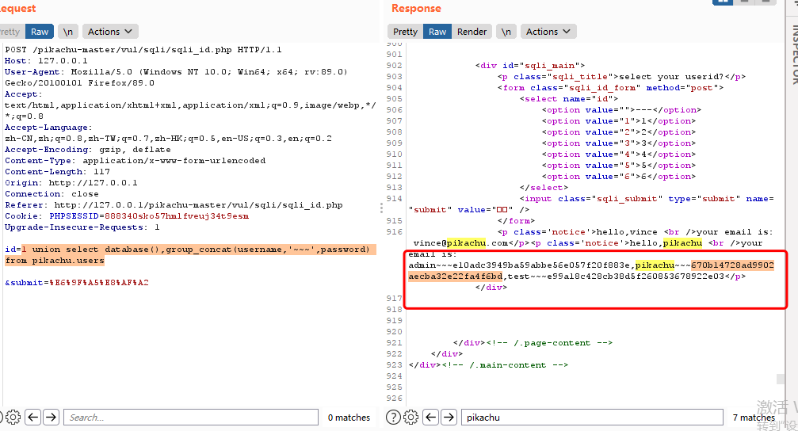
Task: Click the 'Content-Length: 117' line
Action: coord(57,172)
